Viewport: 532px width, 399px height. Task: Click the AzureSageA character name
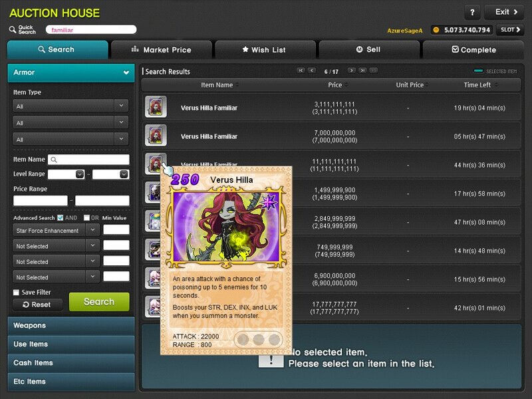[405, 31]
